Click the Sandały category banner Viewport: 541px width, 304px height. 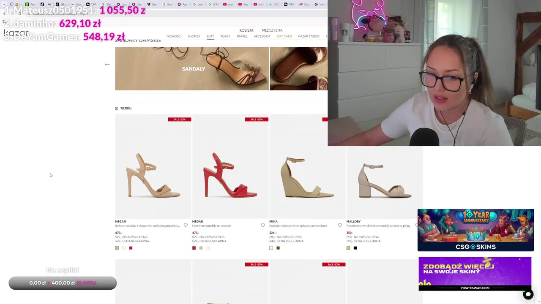coord(192,68)
